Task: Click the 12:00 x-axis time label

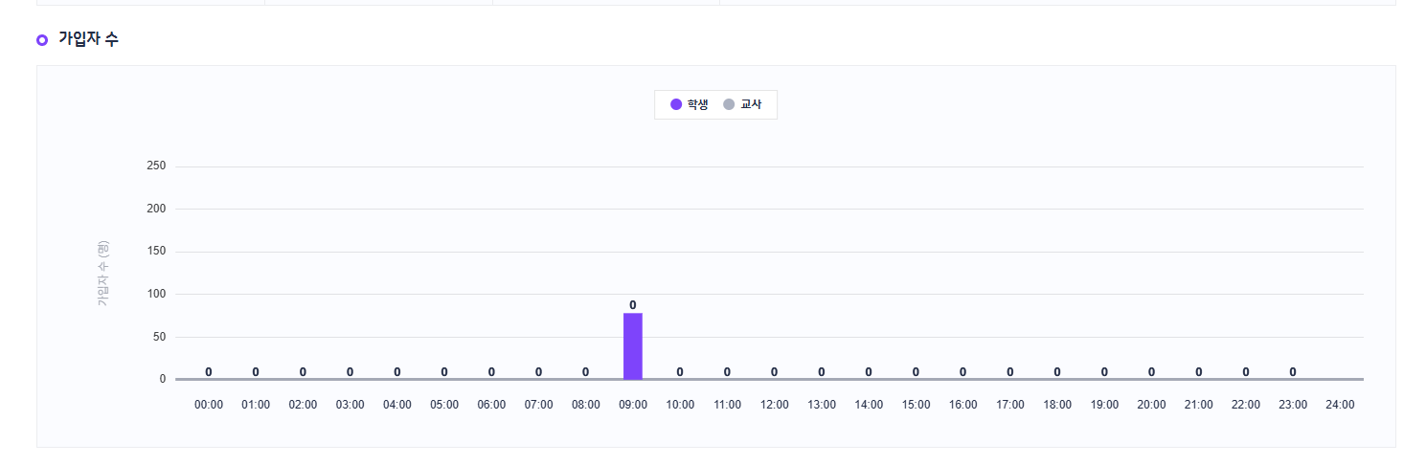Action: pyautogui.click(x=775, y=405)
